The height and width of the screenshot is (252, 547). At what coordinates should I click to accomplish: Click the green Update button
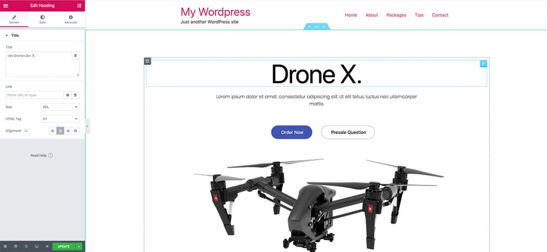[64, 247]
